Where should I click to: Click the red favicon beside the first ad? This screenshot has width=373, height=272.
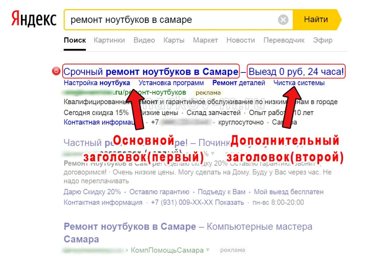56,71
